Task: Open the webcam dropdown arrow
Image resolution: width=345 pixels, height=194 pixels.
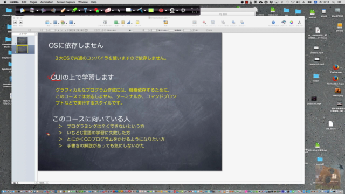Action: pos(177,11)
